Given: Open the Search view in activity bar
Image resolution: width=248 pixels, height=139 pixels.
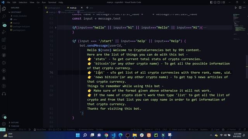Looking at the screenshot, I should tap(4, 16).
